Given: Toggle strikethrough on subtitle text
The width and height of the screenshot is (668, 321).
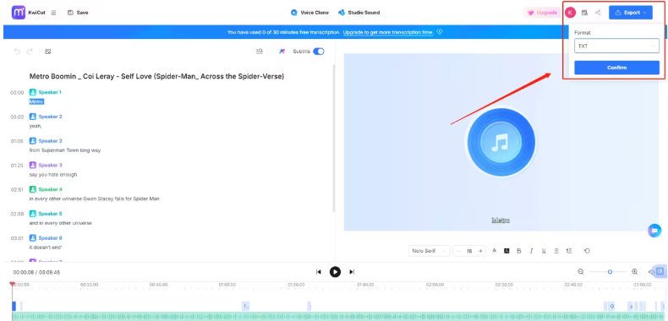Looking at the screenshot, I should [556, 251].
